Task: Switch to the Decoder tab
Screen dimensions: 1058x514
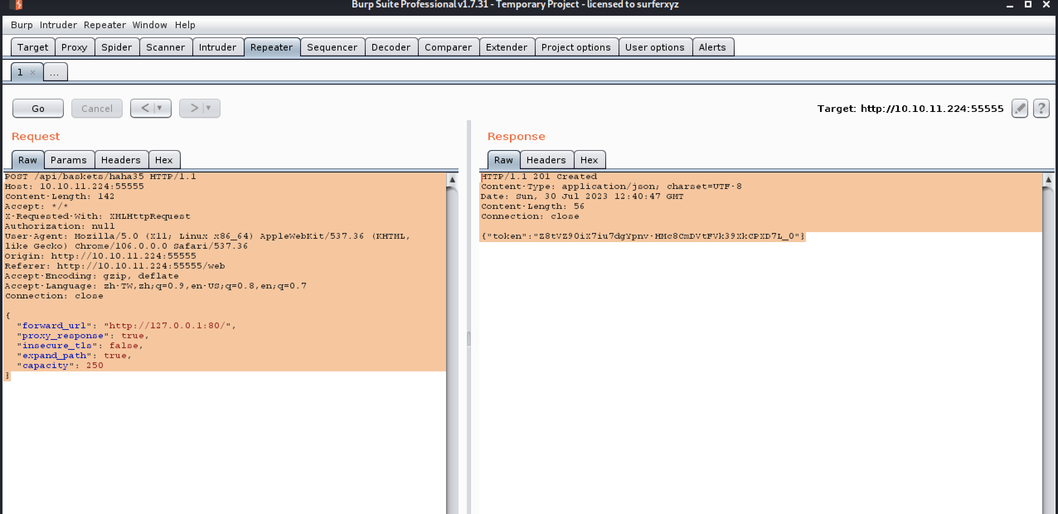Action: [391, 47]
